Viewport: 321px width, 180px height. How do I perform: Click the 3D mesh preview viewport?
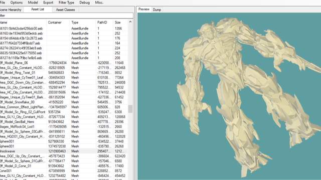(x=229, y=96)
